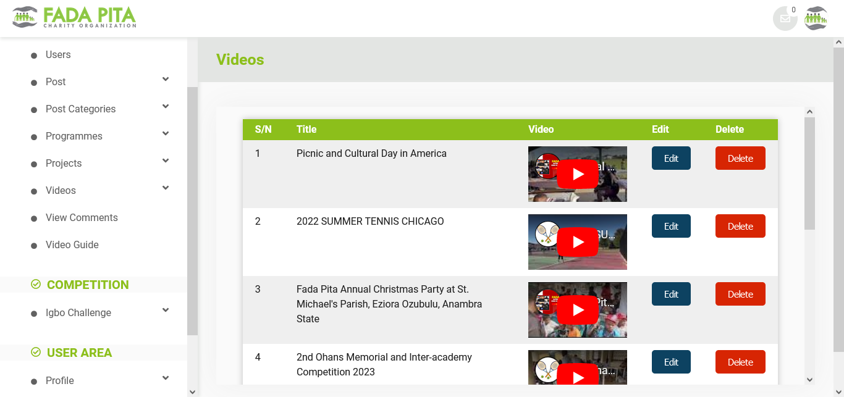This screenshot has width=844, height=397.
Task: Delete the 2022 Summer Tennis Chicago video
Action: point(740,226)
